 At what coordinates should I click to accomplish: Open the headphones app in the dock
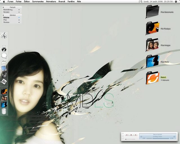(4, 75)
